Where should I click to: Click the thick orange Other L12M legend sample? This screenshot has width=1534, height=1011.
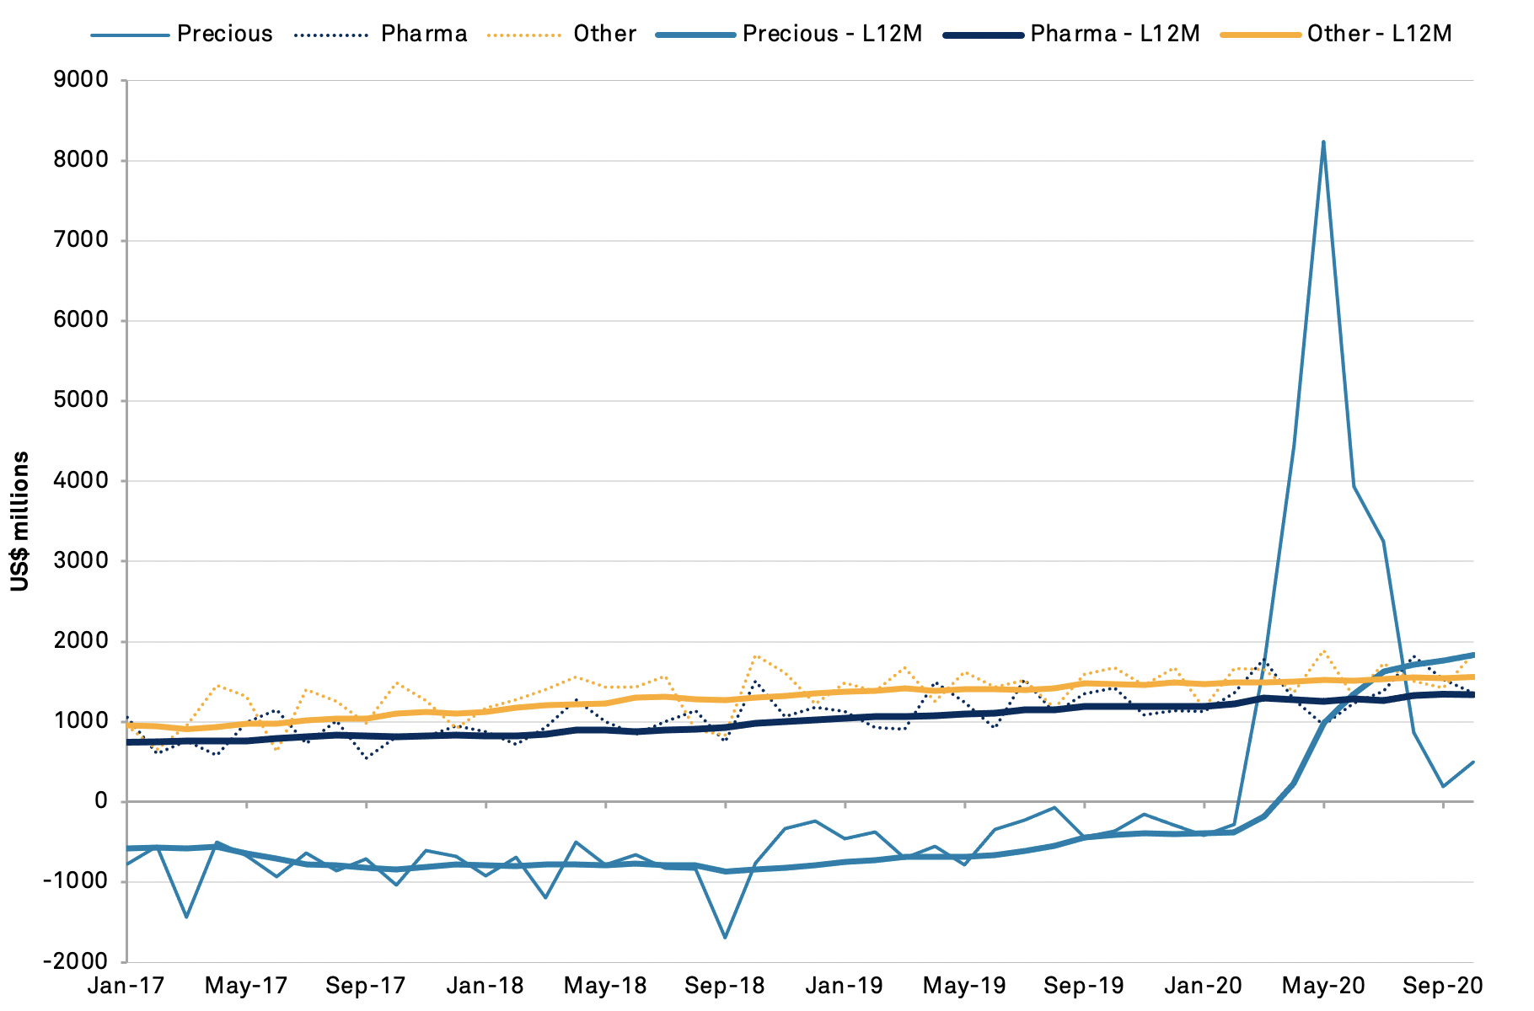[1260, 35]
